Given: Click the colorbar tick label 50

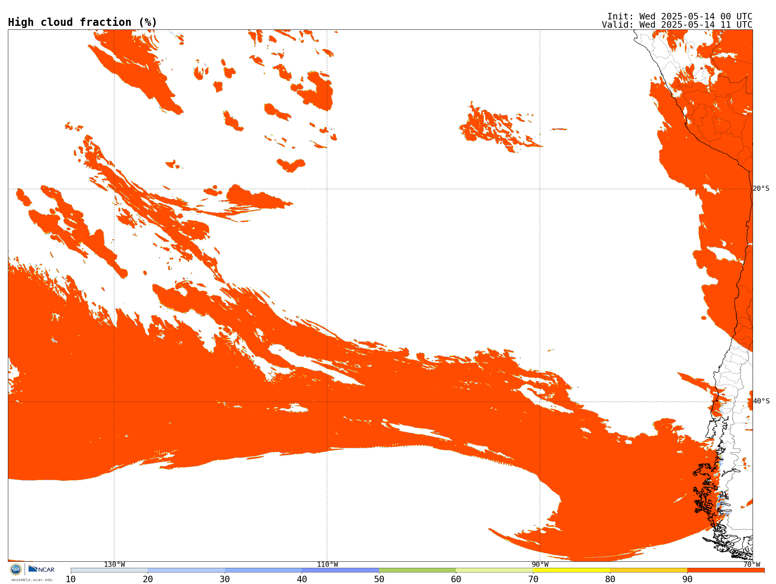Looking at the screenshot, I should click(x=379, y=579).
